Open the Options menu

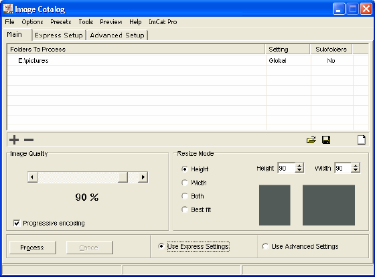pyautogui.click(x=32, y=22)
